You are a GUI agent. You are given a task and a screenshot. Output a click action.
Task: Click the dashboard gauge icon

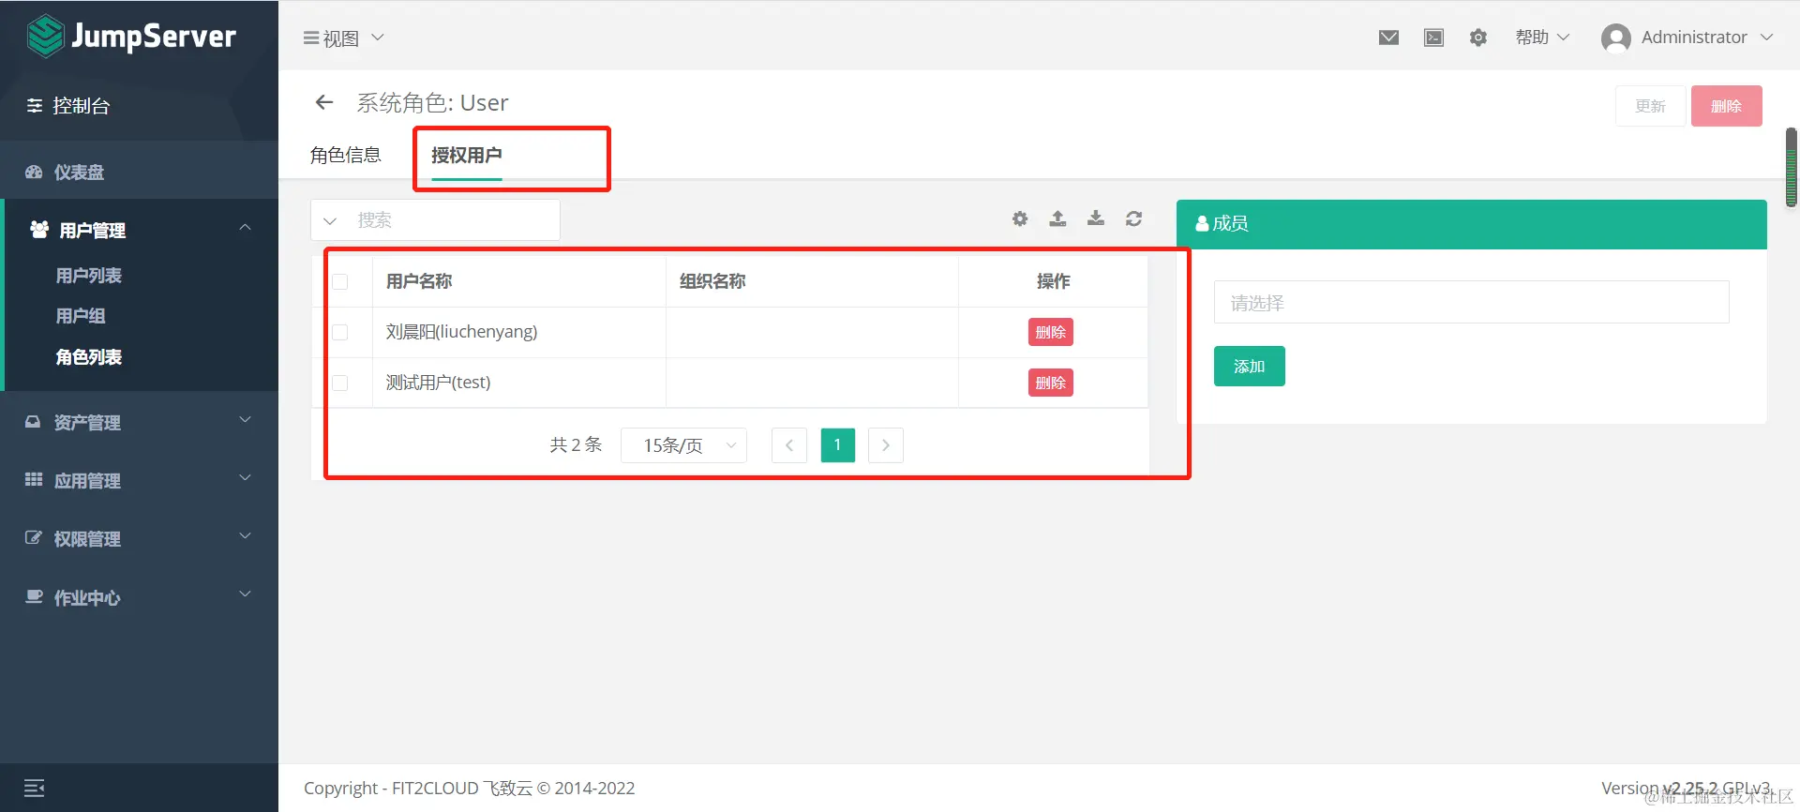pyautogui.click(x=34, y=172)
